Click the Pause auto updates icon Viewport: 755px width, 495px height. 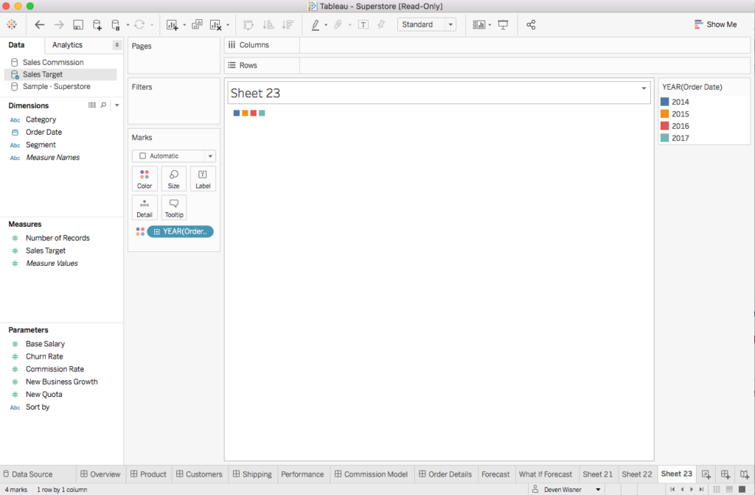[116, 25]
